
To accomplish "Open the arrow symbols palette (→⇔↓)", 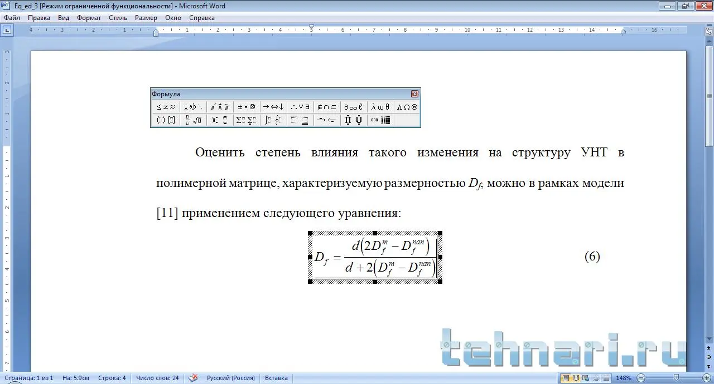I will tap(273, 107).
